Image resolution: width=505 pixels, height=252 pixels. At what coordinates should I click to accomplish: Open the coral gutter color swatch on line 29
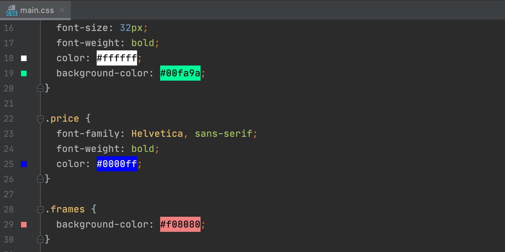click(x=24, y=225)
